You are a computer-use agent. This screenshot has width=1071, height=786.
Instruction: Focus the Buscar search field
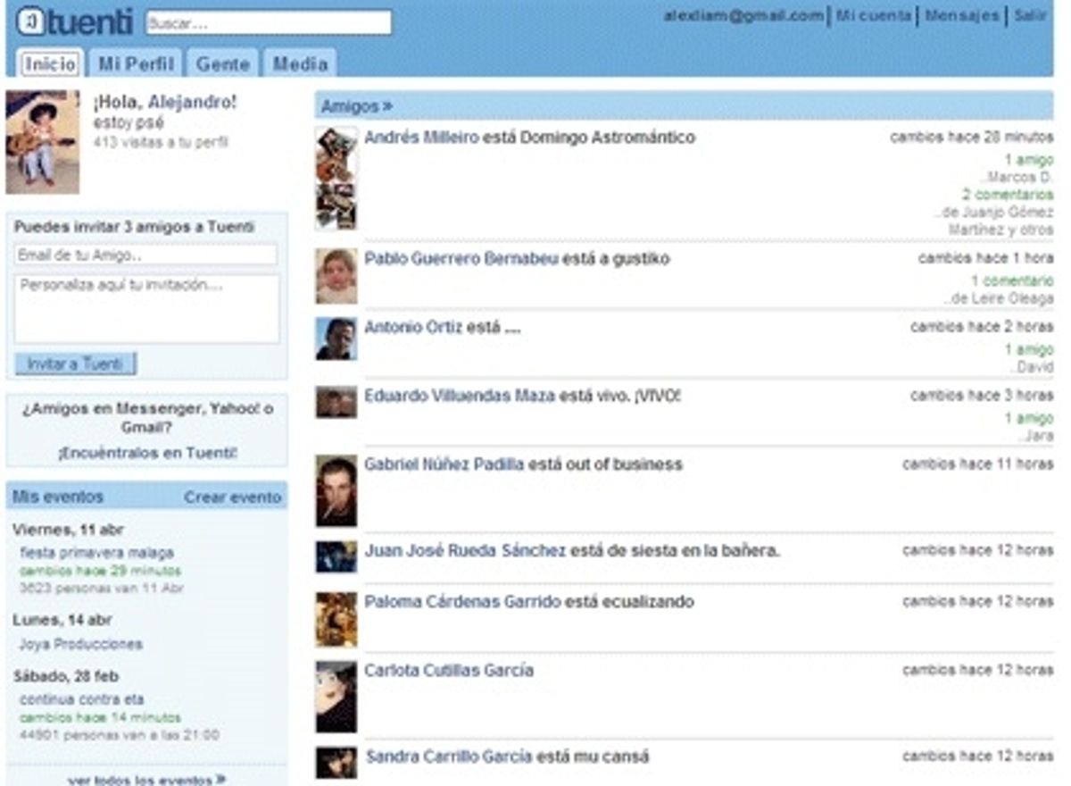pyautogui.click(x=269, y=22)
